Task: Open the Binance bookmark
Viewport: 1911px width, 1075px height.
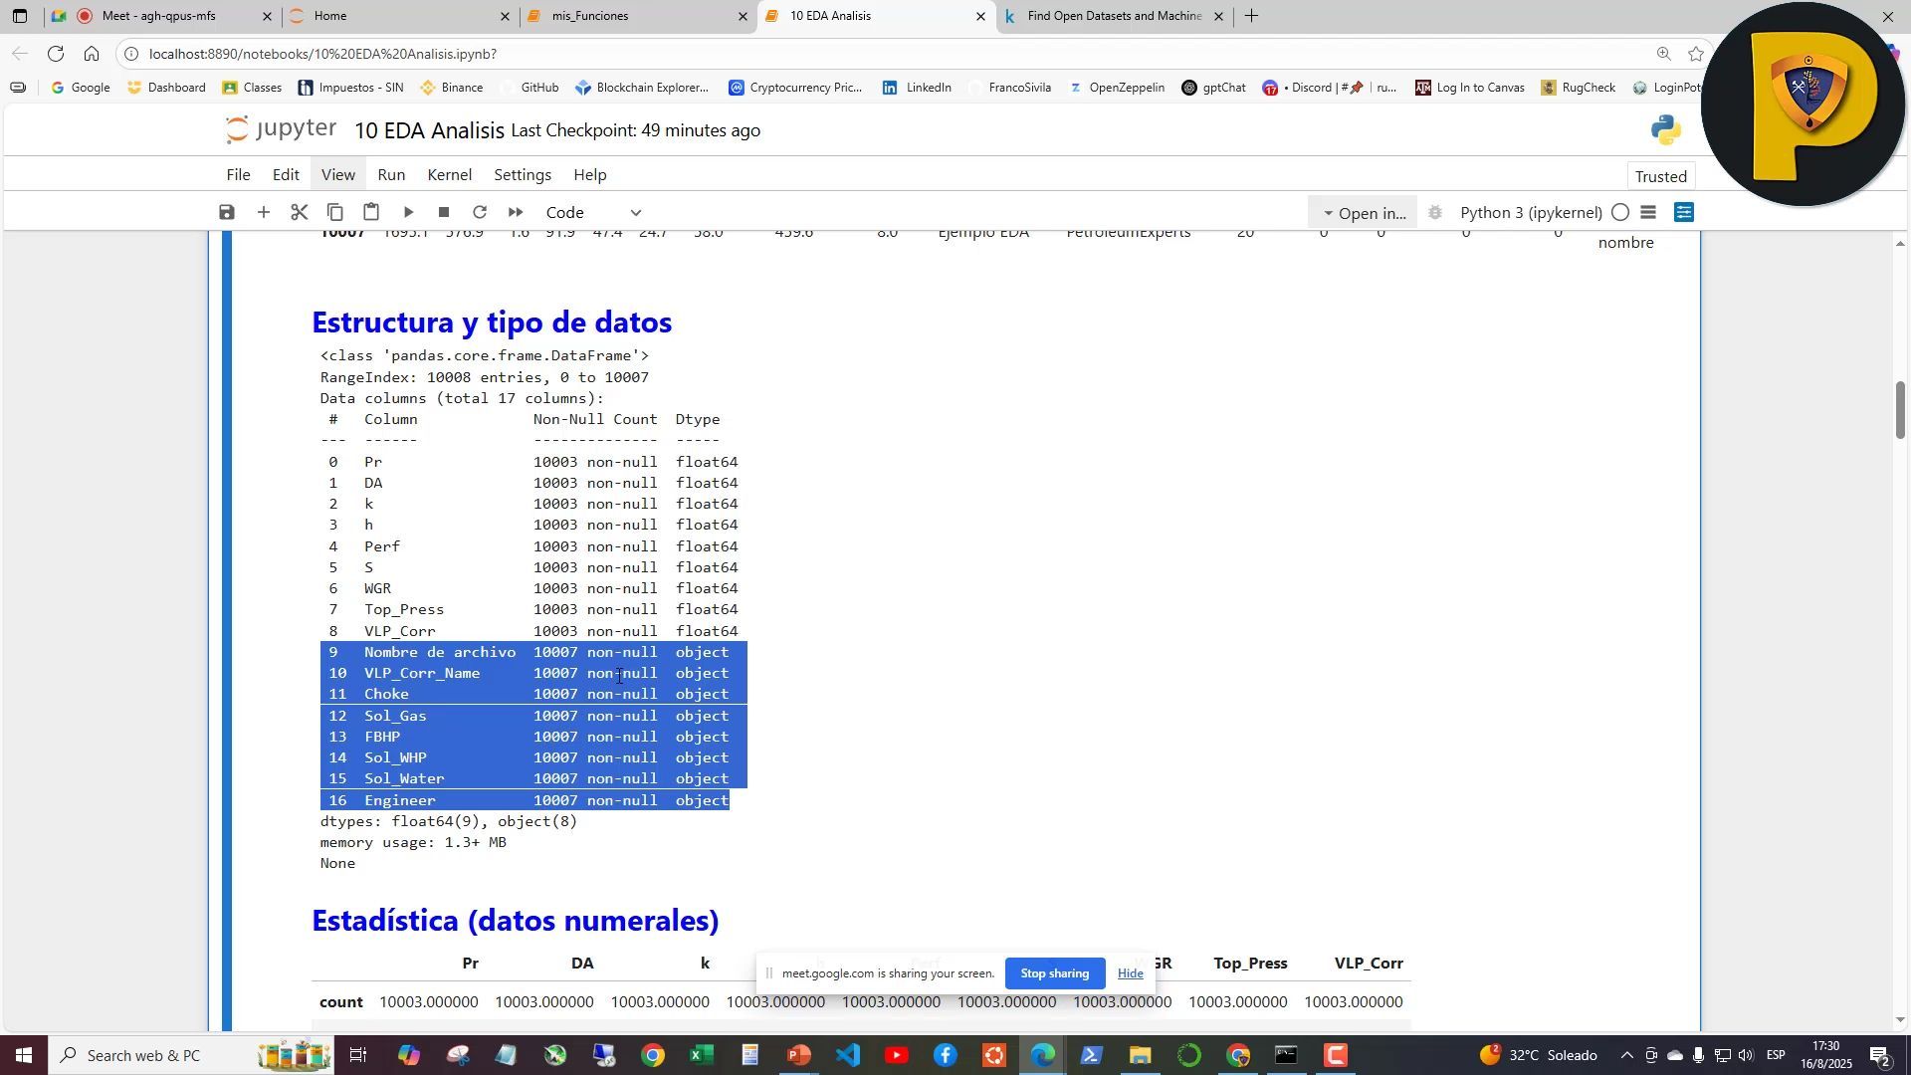Action: click(451, 88)
